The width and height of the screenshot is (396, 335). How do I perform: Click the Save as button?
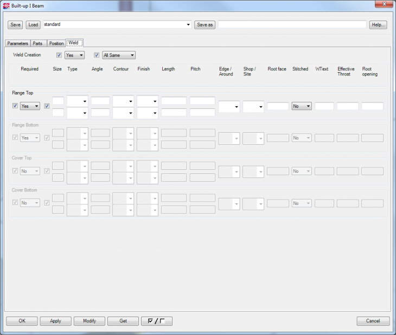click(x=205, y=25)
